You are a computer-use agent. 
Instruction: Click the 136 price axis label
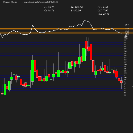(x=125, y=64)
